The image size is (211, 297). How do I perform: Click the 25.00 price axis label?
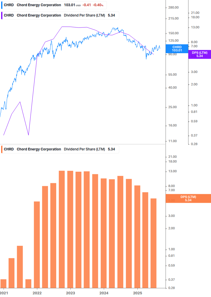172,107
